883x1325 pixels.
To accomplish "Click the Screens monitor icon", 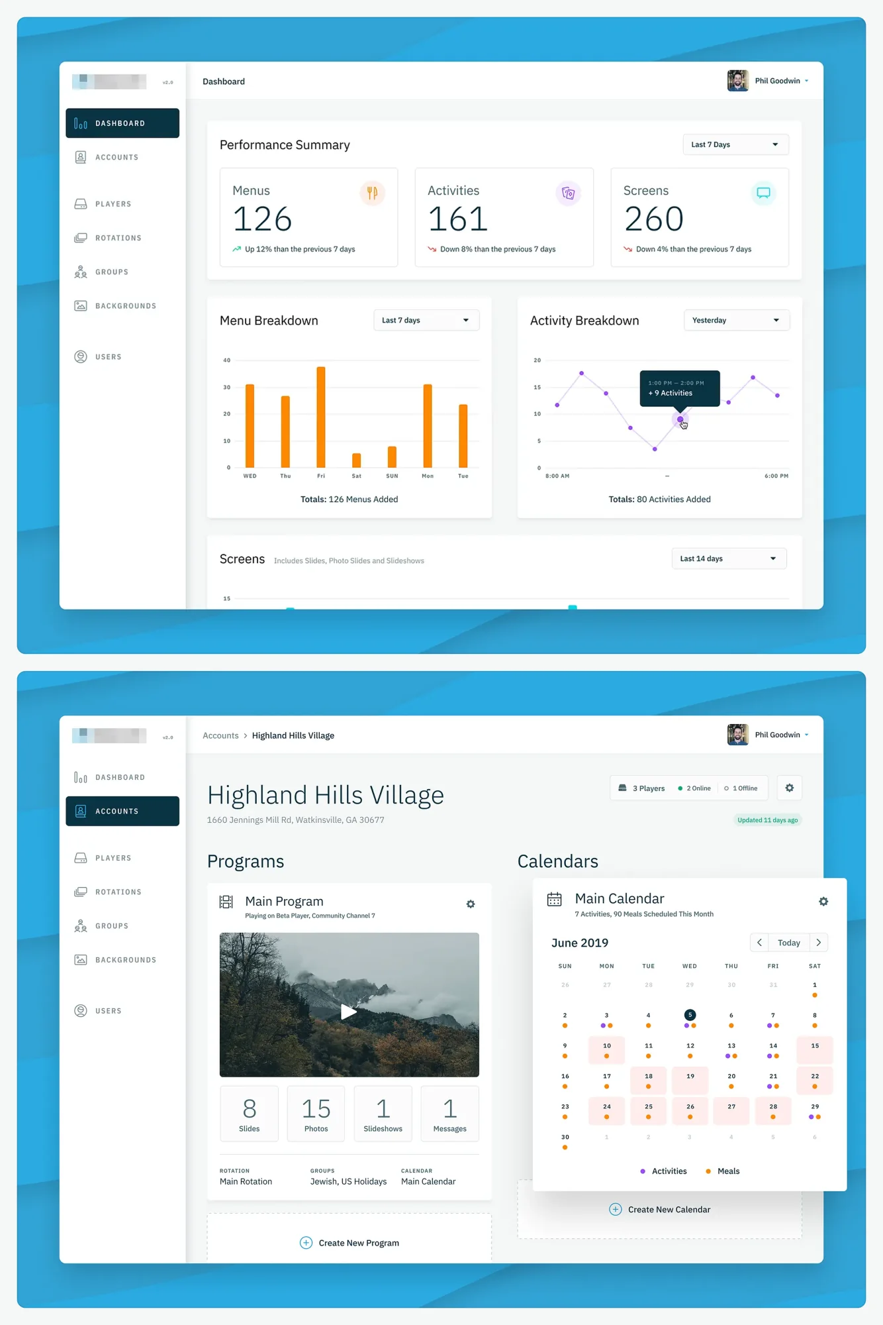I will click(763, 193).
